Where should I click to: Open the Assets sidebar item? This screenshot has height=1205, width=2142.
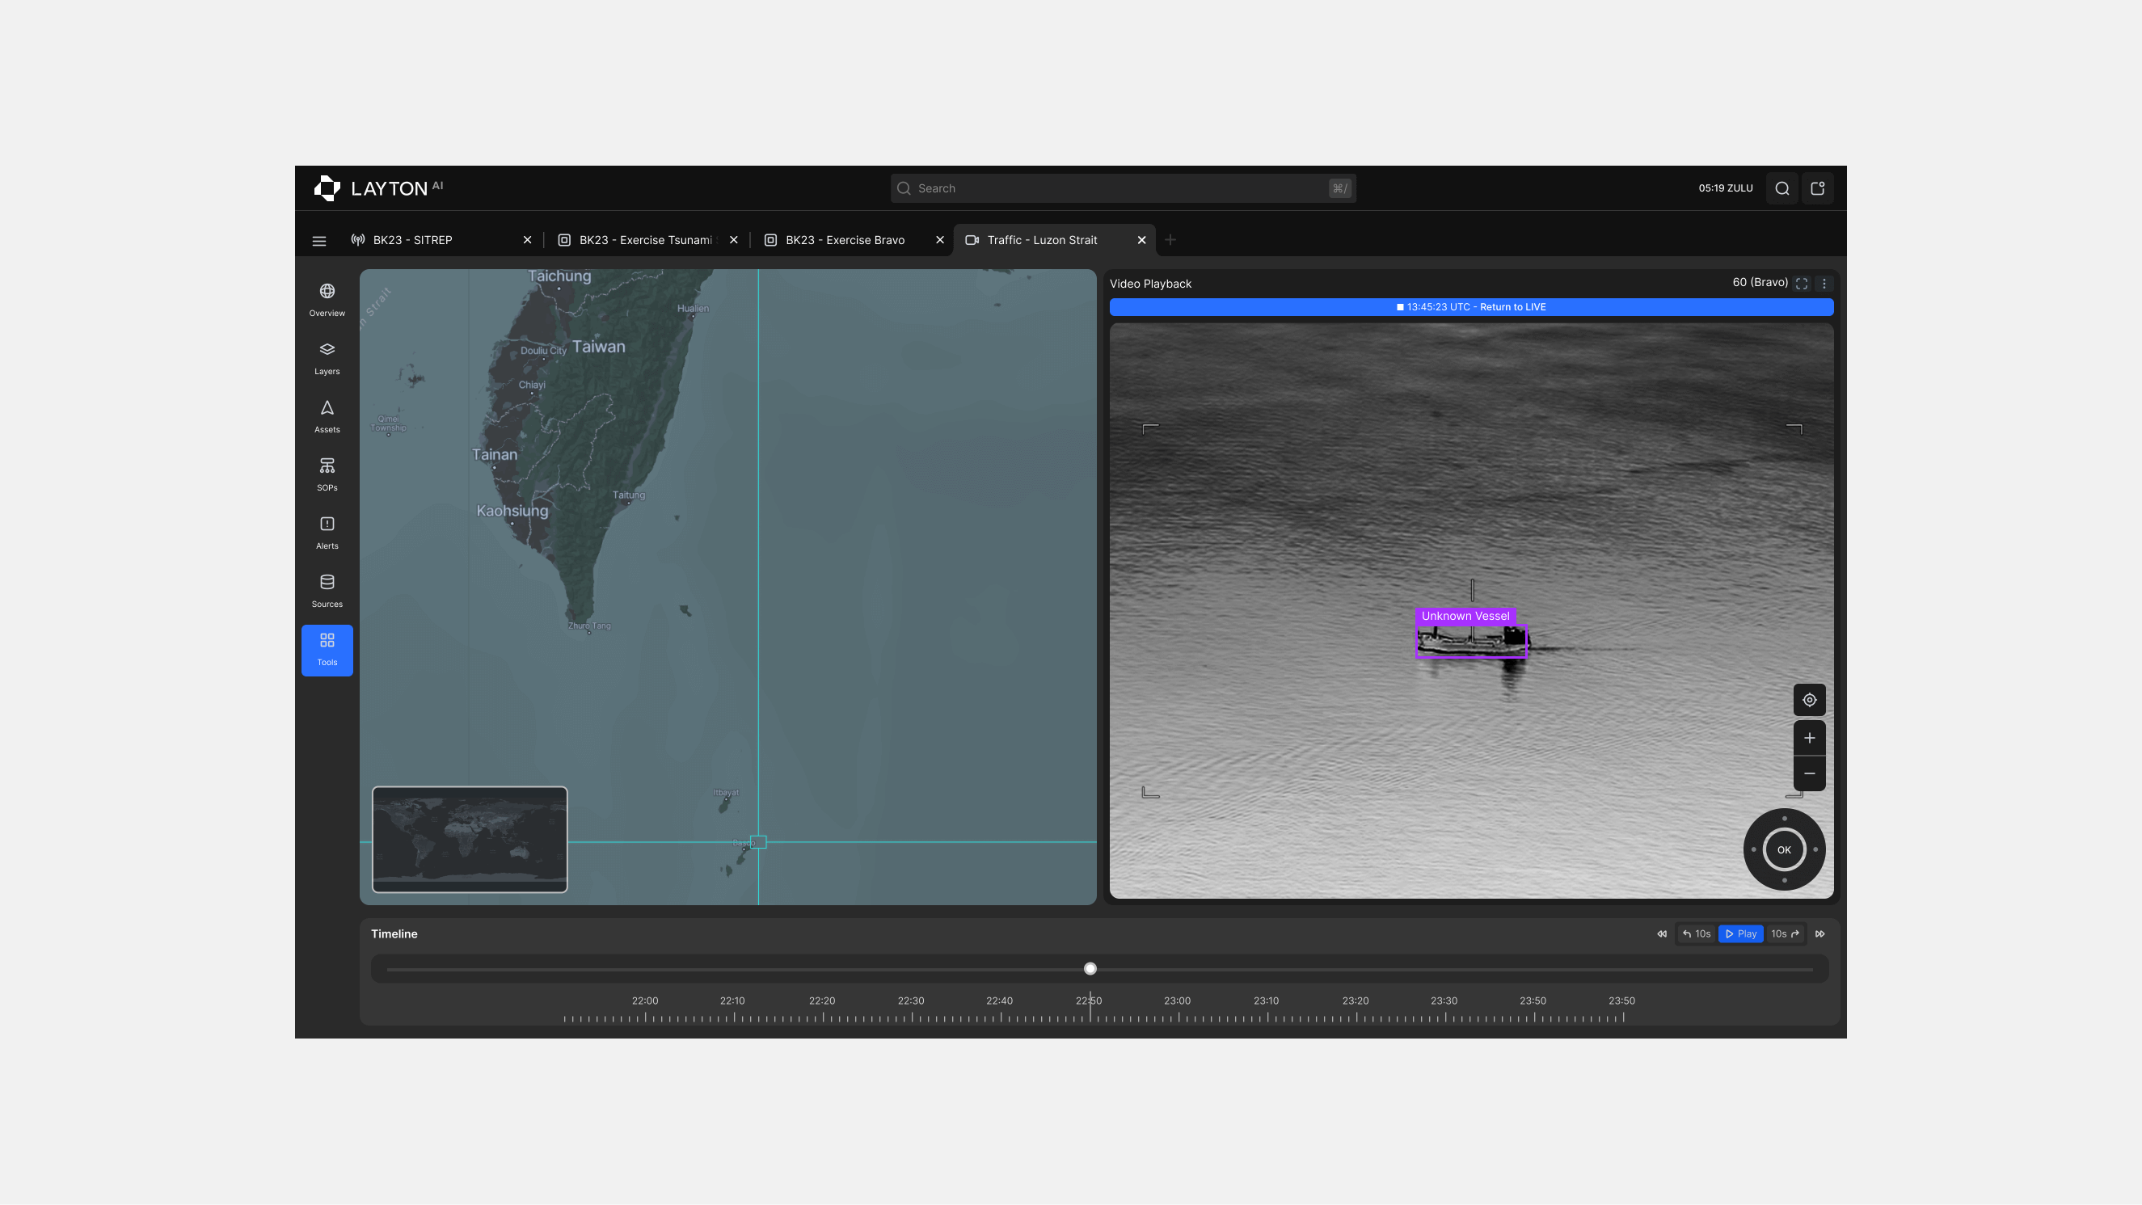pyautogui.click(x=327, y=417)
